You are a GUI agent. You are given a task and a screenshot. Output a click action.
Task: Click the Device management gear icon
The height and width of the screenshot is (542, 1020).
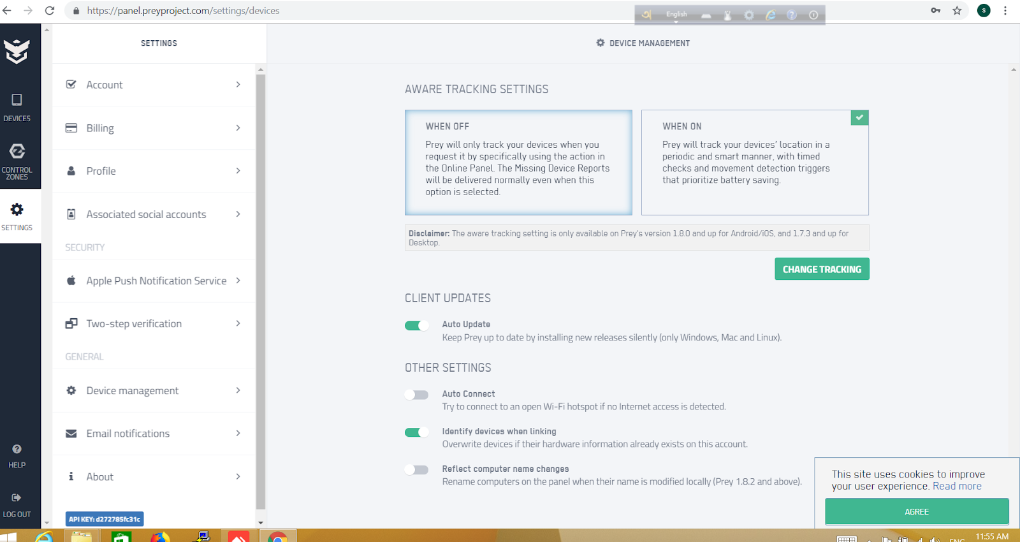[71, 390]
